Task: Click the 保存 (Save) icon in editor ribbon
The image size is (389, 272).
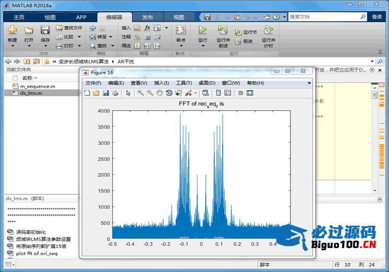Action: pyautogui.click(x=45, y=33)
